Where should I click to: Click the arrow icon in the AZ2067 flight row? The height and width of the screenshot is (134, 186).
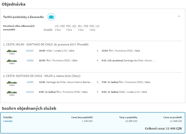pyautogui.click(x=97, y=51)
